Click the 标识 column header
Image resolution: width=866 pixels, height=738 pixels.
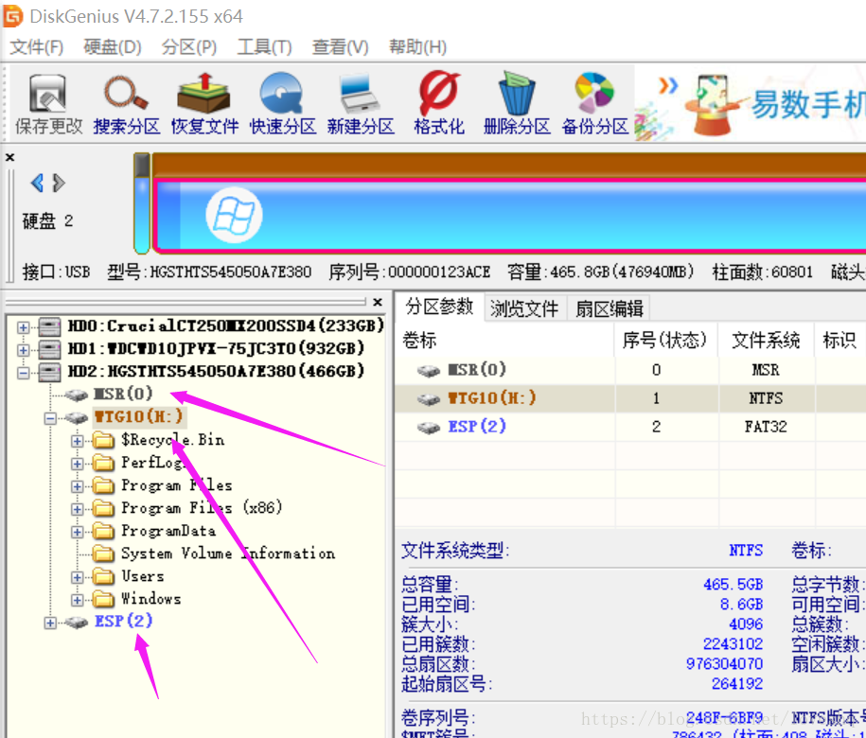[840, 340]
